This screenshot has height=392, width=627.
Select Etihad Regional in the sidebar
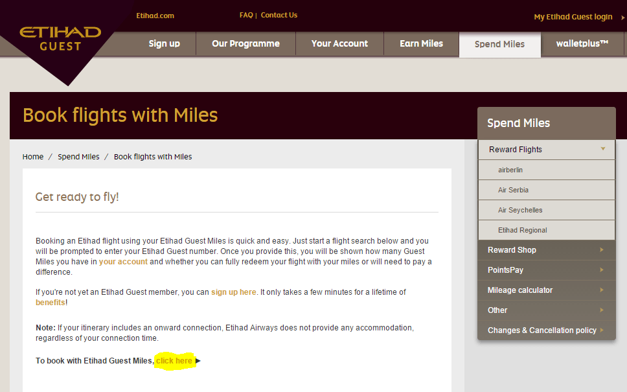point(547,230)
